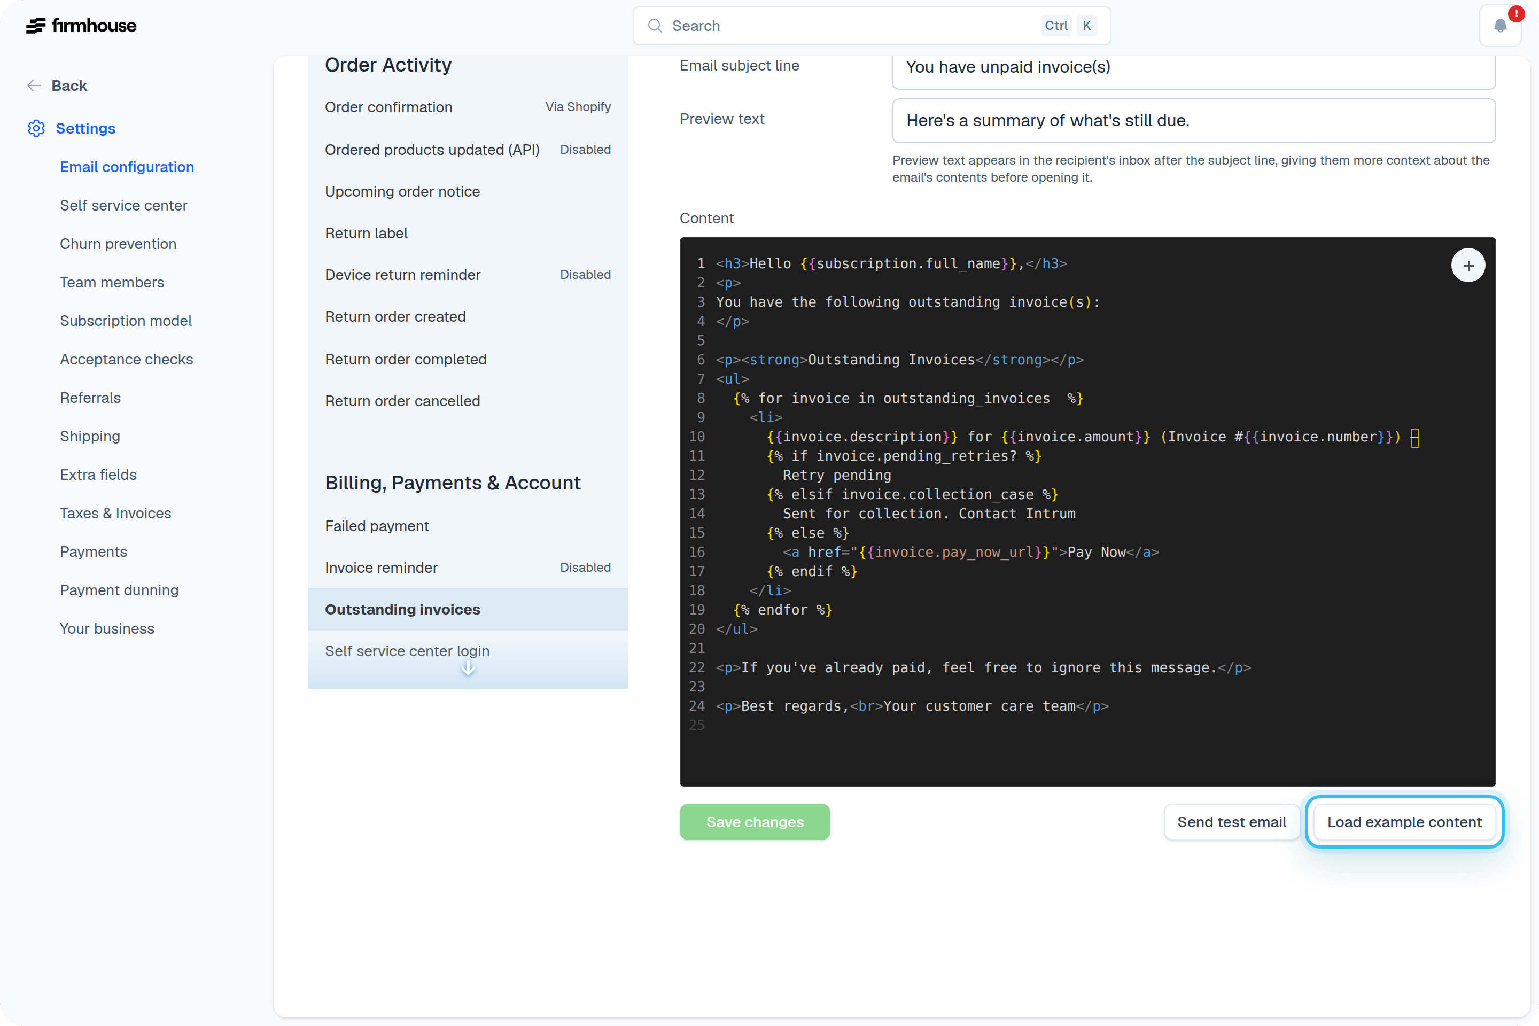Screen dimensions: 1539x1026
Task: Open Extra fields settings
Action: pos(98,475)
